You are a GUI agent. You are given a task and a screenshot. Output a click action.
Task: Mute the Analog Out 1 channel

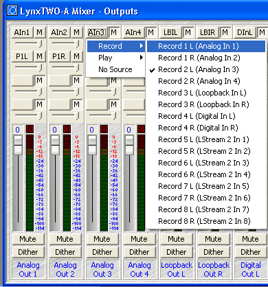28,239
